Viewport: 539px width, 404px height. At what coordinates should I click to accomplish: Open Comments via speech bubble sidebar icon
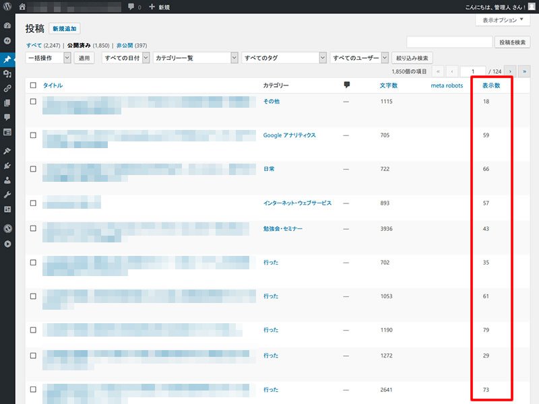click(x=7, y=117)
